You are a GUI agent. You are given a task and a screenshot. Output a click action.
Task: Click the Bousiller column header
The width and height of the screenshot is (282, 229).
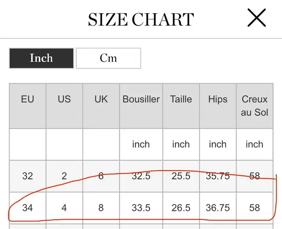click(x=141, y=106)
